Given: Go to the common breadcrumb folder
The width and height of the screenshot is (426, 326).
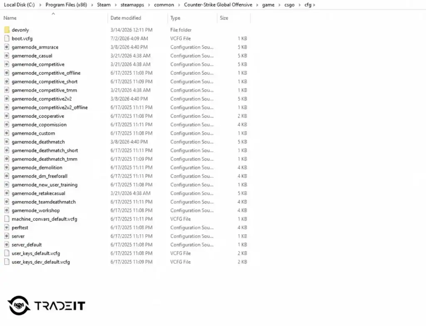Looking at the screenshot, I should click(164, 5).
